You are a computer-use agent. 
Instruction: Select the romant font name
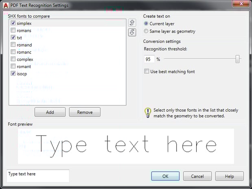pyautogui.click(x=24, y=66)
